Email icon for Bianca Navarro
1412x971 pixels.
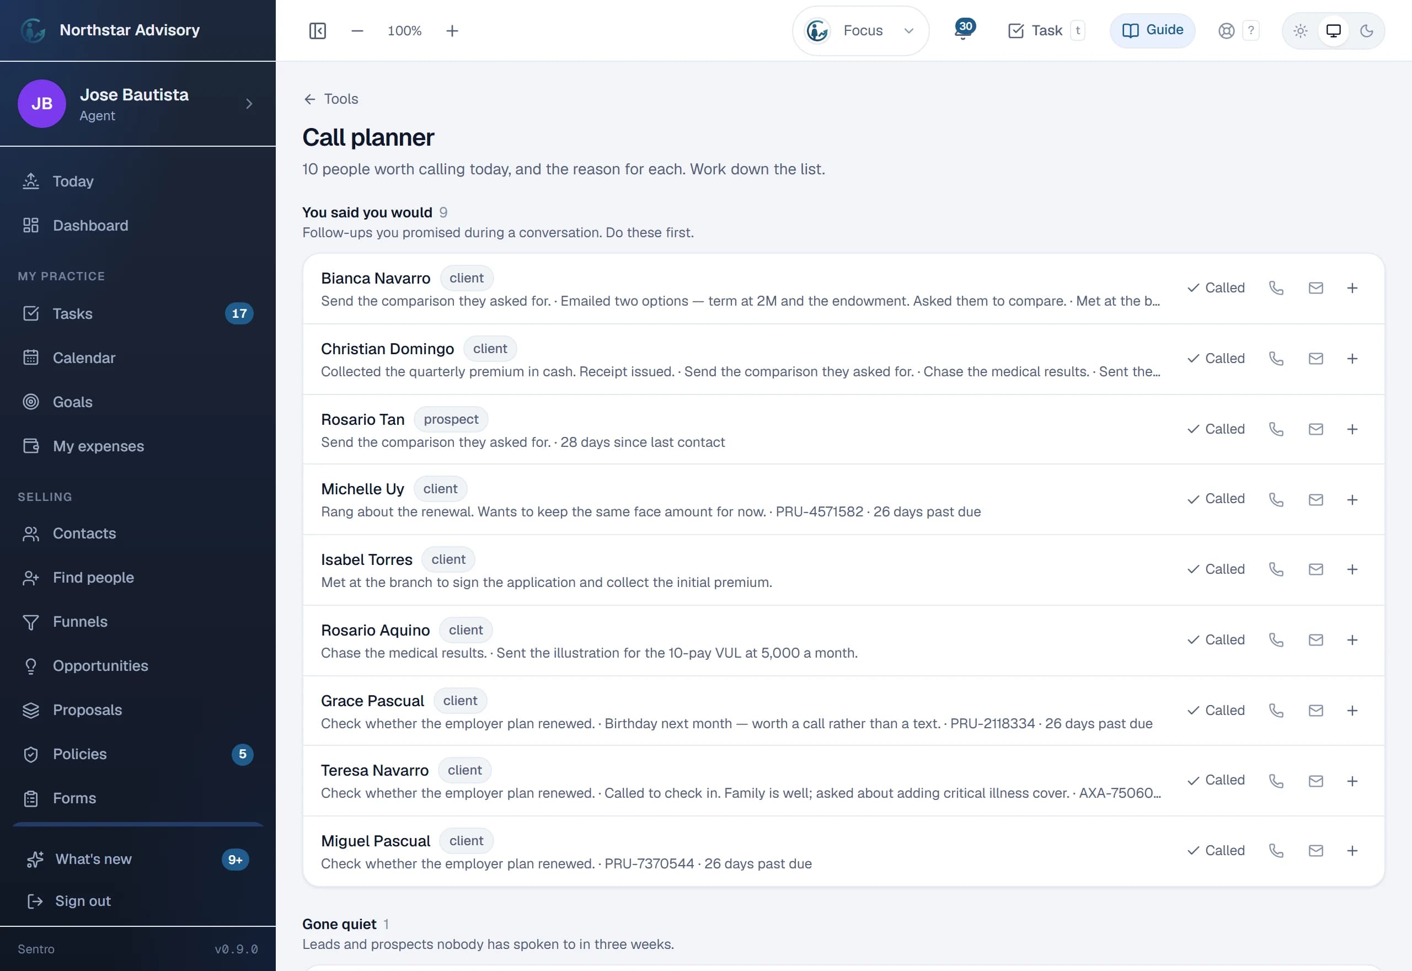coord(1315,288)
